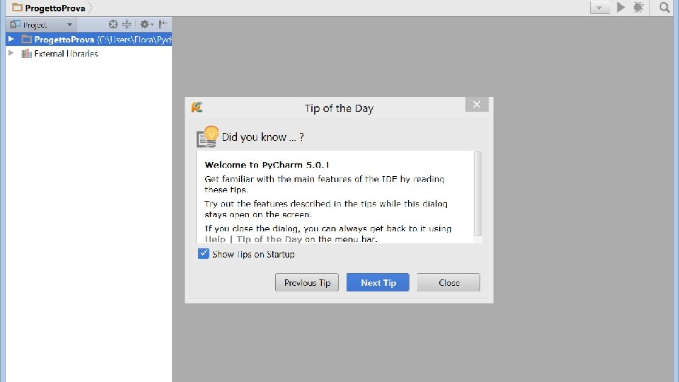Uncheck Show Tips on Startup

point(203,253)
